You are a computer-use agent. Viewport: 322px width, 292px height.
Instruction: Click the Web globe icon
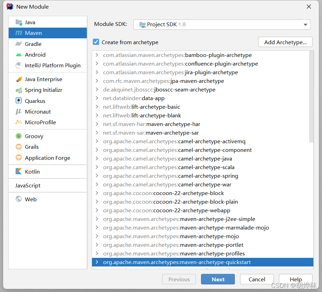pos(19,199)
